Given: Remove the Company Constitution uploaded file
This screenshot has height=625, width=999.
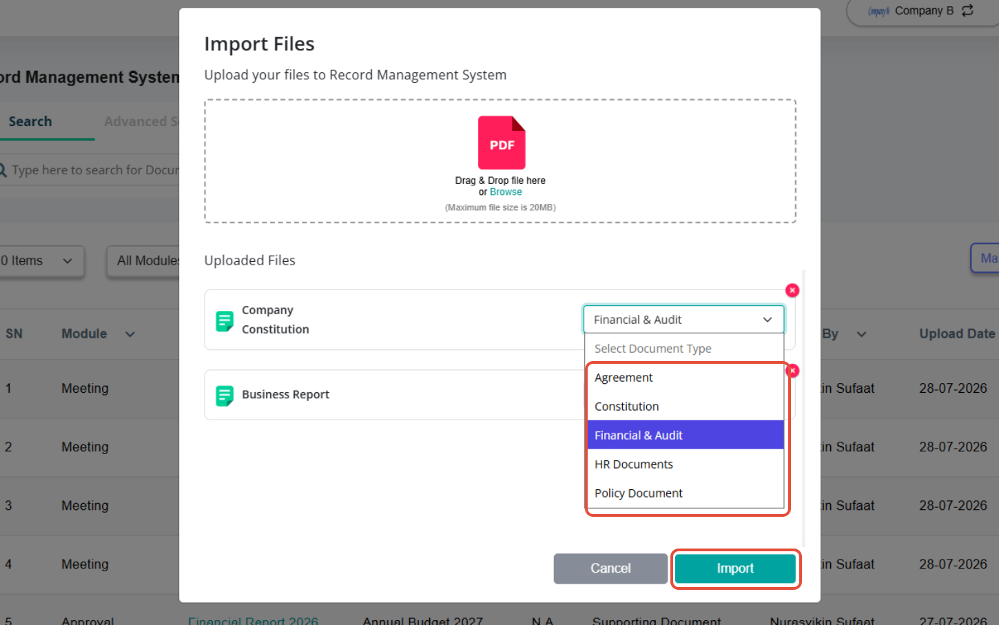Looking at the screenshot, I should click(792, 290).
